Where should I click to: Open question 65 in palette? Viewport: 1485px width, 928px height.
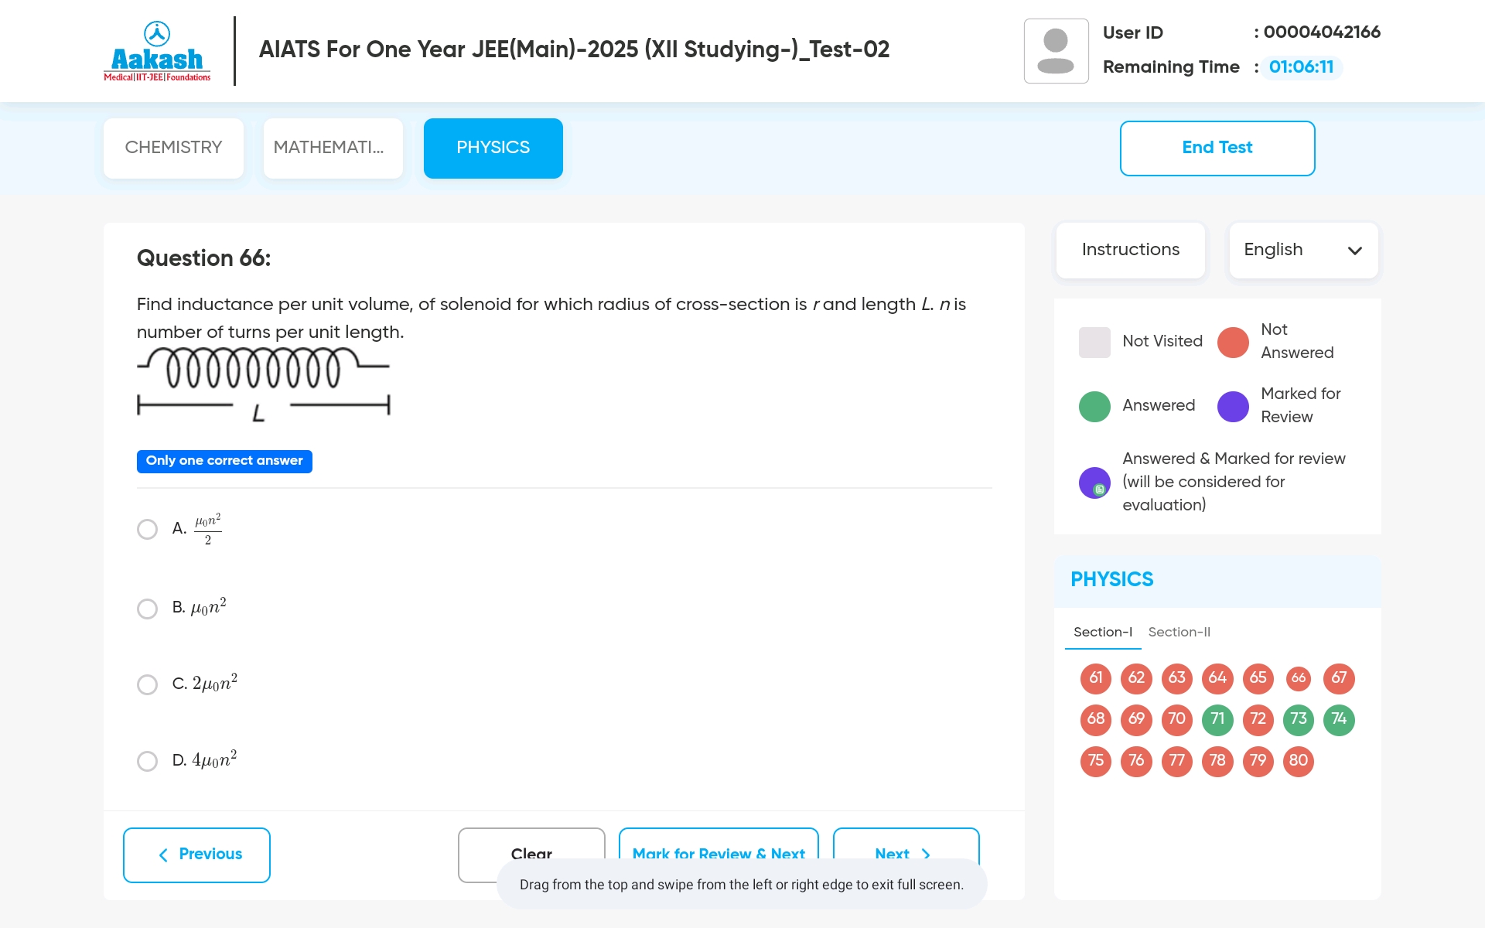pos(1258,678)
